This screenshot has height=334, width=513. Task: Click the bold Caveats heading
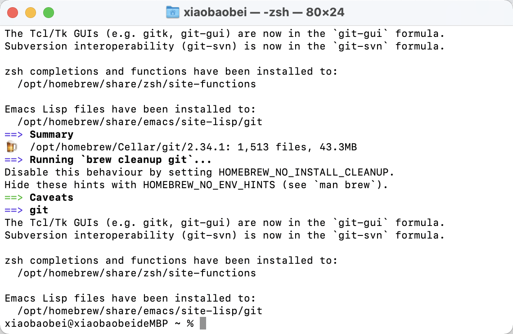[51, 198]
